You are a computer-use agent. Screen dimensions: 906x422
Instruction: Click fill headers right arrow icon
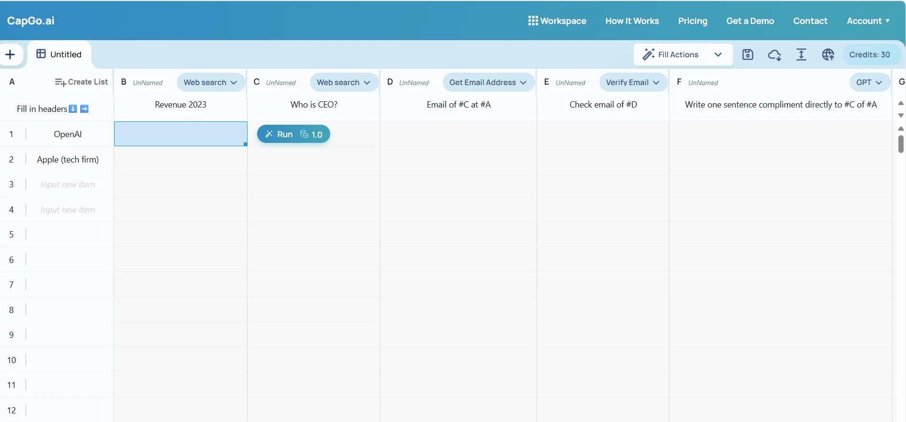(85, 109)
